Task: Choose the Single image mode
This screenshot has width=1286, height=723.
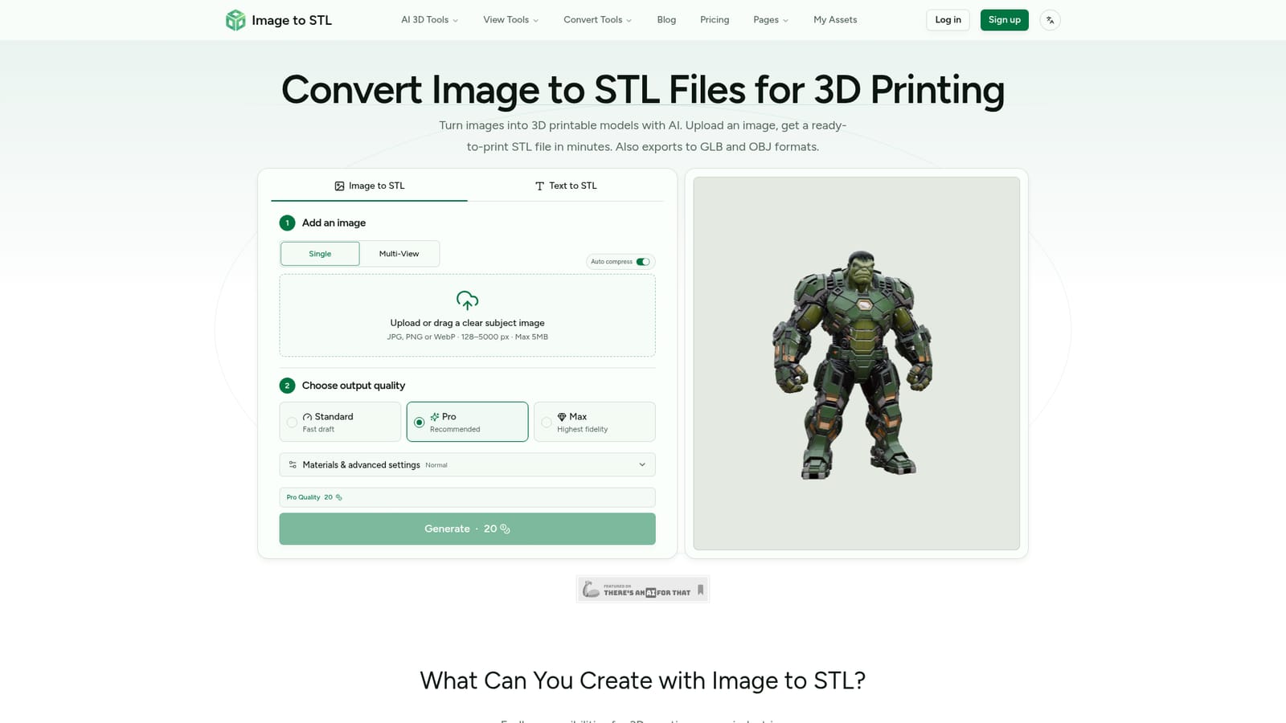Action: point(320,254)
